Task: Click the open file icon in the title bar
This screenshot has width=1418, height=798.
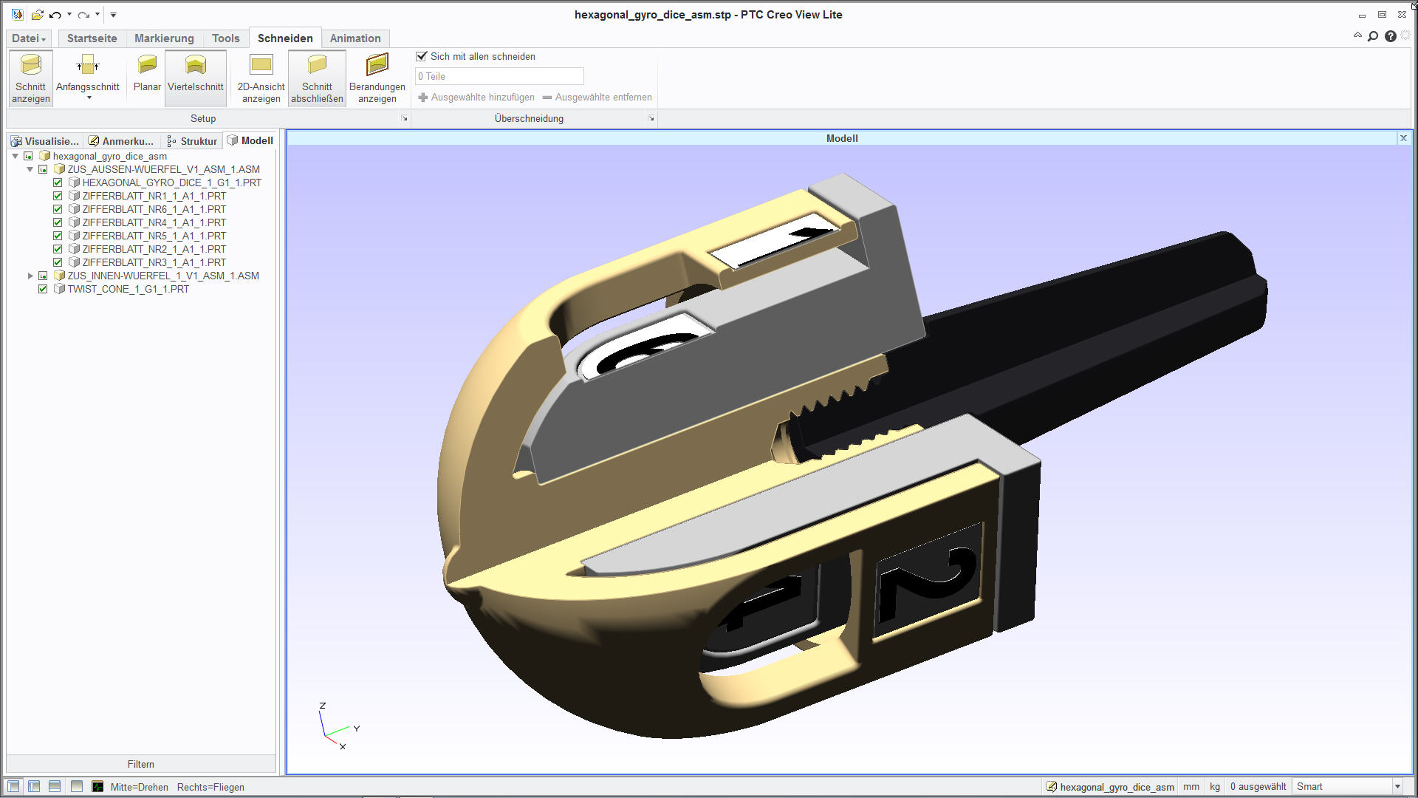Action: click(37, 15)
